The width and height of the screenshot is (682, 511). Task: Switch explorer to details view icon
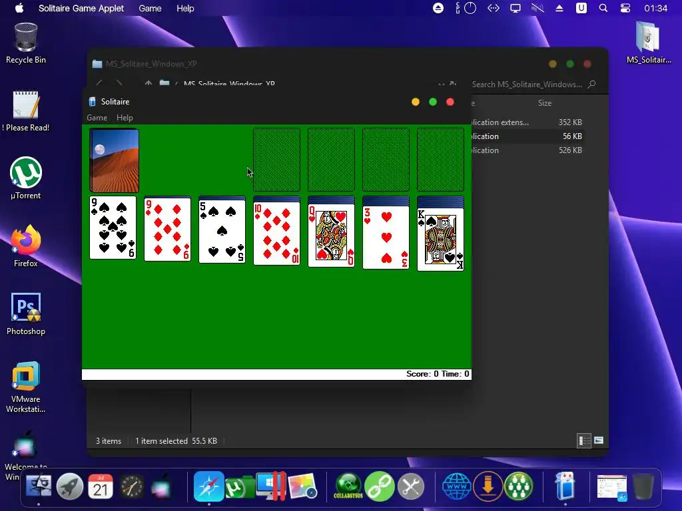583,440
